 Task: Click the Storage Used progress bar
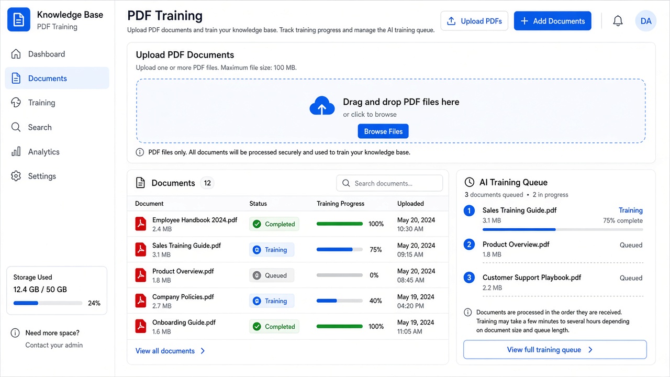pos(48,303)
